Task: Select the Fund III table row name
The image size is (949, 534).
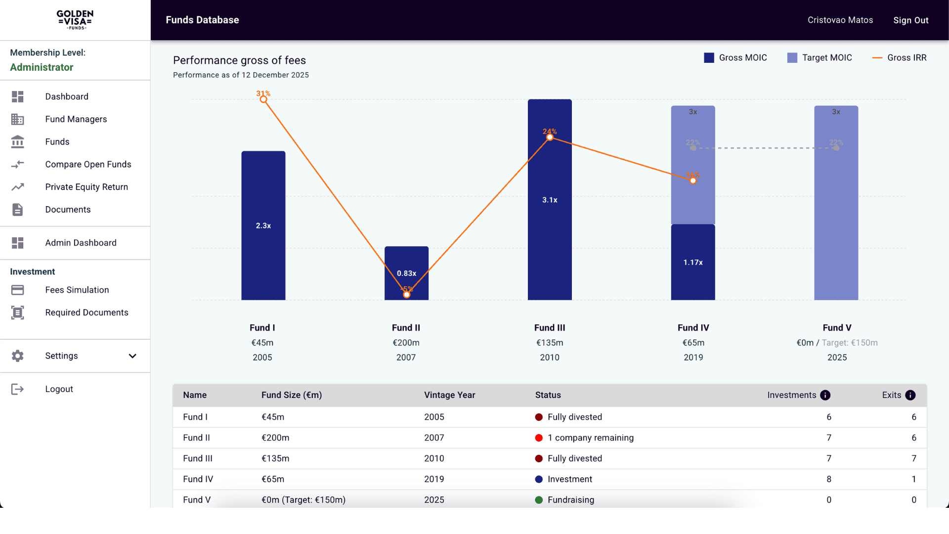Action: tap(198, 458)
